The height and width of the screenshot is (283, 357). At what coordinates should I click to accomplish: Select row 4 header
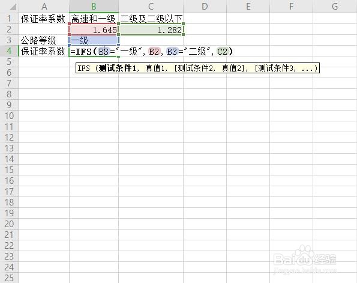pos(10,51)
